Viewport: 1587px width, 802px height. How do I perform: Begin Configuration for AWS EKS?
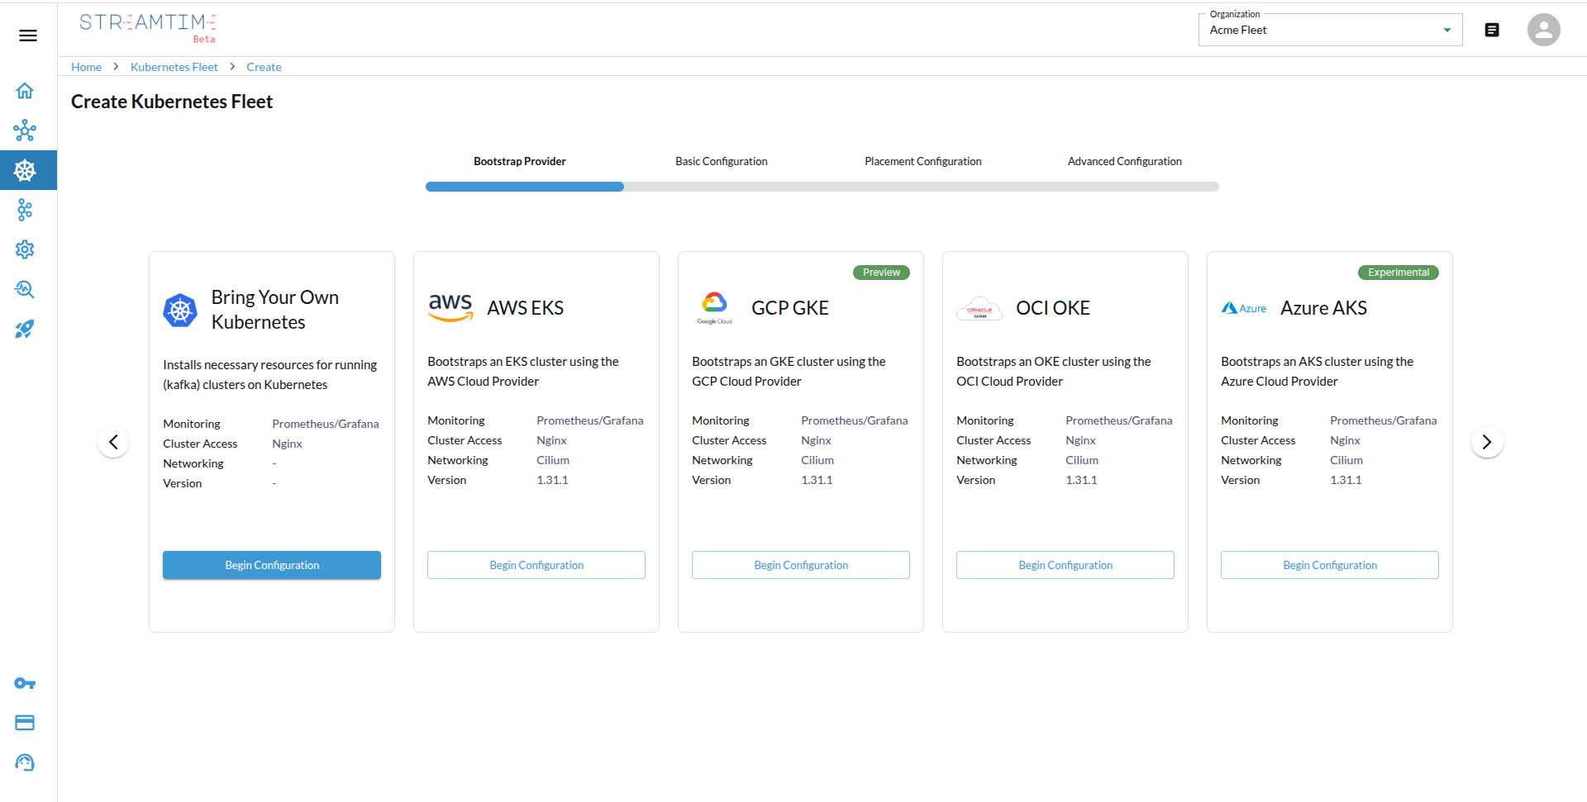536,565
